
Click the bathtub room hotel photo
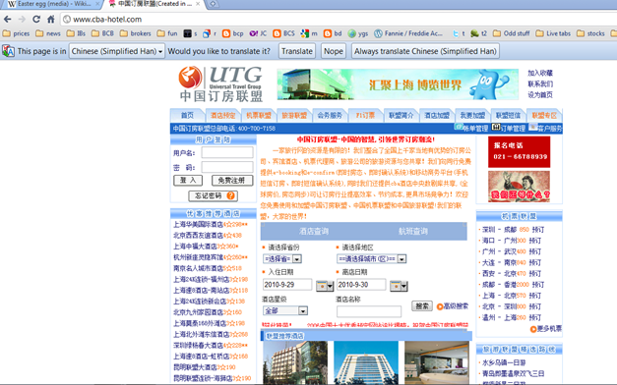click(x=436, y=362)
